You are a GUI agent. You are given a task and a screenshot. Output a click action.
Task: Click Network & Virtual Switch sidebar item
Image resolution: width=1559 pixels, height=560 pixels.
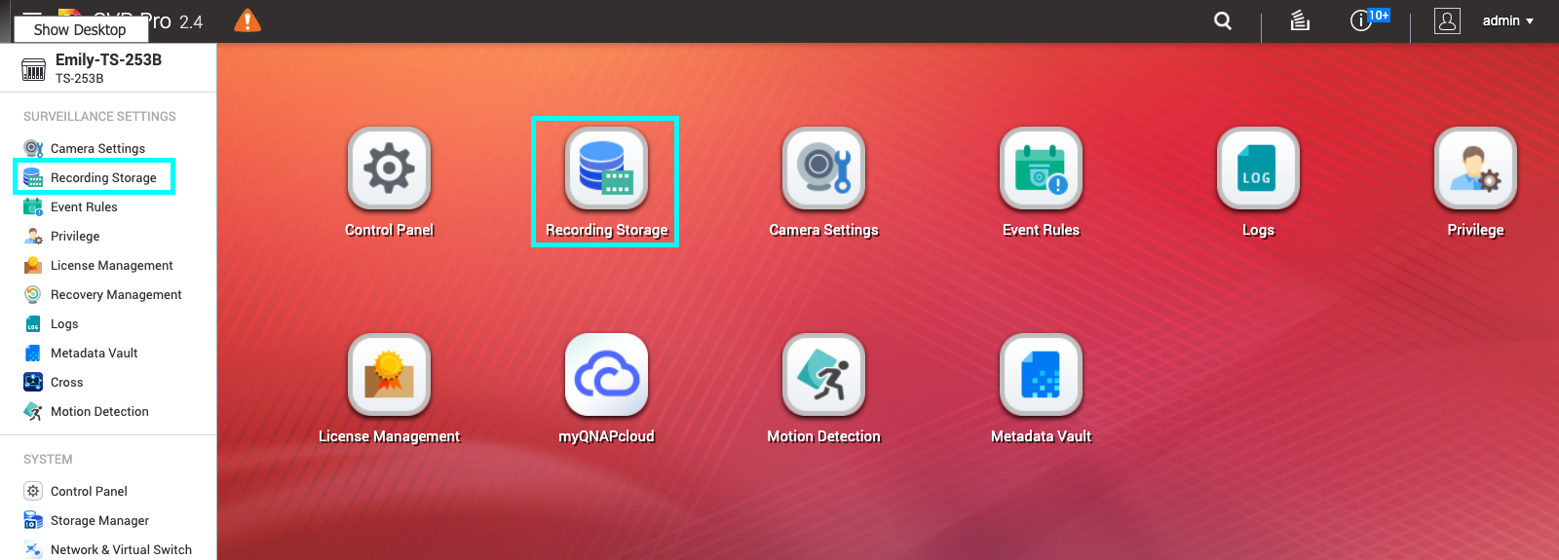[x=121, y=549]
